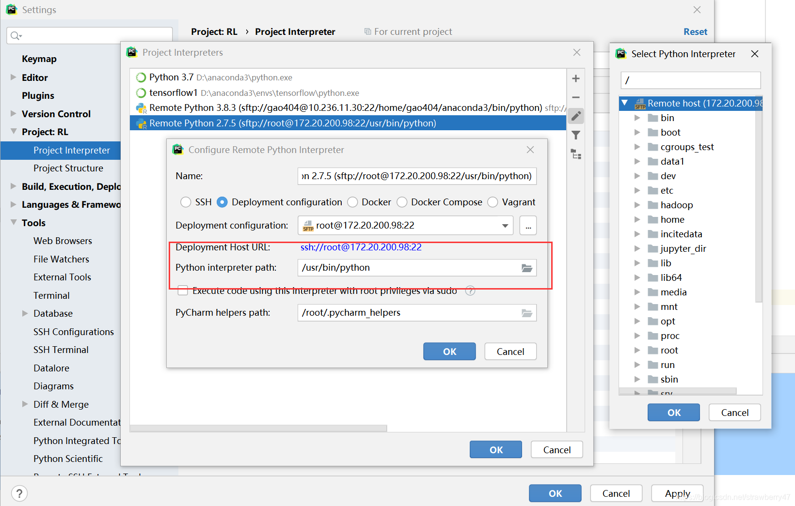
Task: Open the interpreter filter icon
Action: 576,135
